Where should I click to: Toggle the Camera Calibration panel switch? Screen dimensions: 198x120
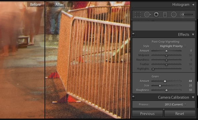[x=133, y=97]
